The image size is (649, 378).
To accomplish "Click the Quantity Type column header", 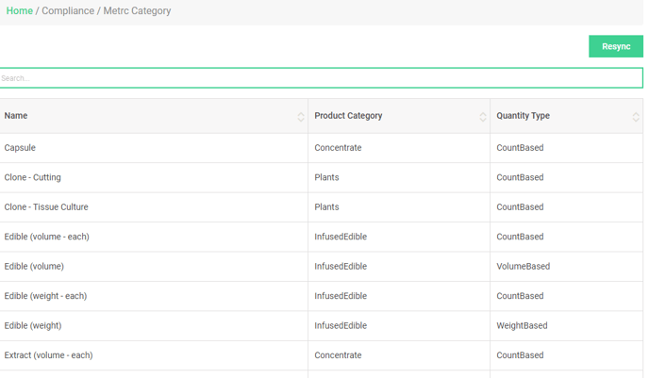I will coord(567,116).
